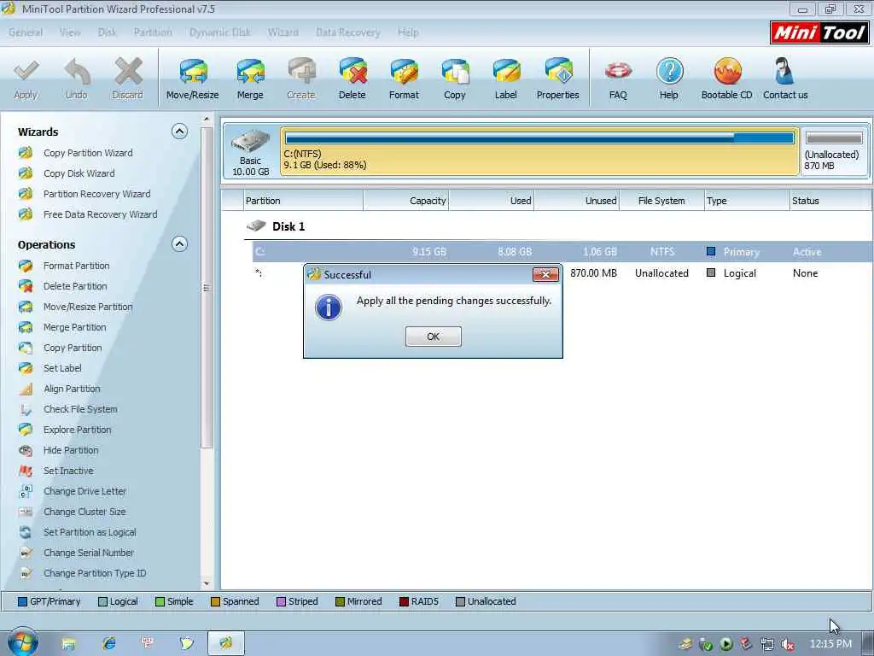The image size is (874, 656).
Task: Open the Windows Start button
Action: [23, 642]
